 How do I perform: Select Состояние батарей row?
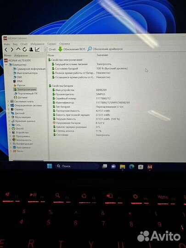(90, 68)
